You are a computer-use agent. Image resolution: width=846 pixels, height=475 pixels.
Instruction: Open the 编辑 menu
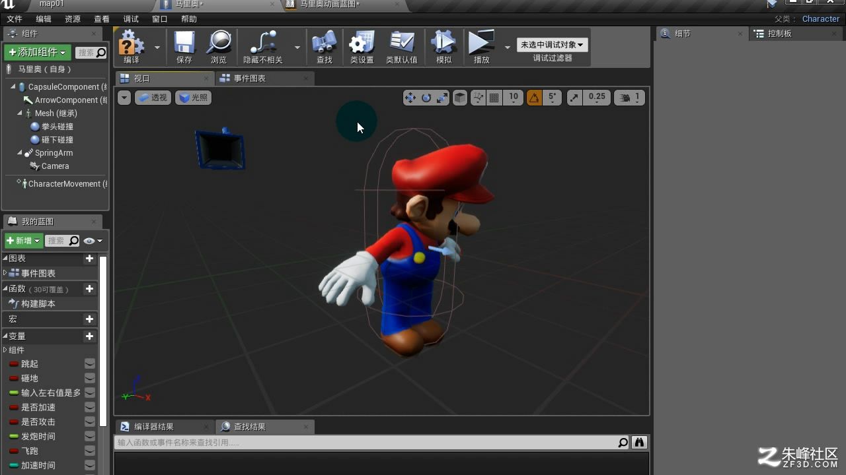coord(44,19)
